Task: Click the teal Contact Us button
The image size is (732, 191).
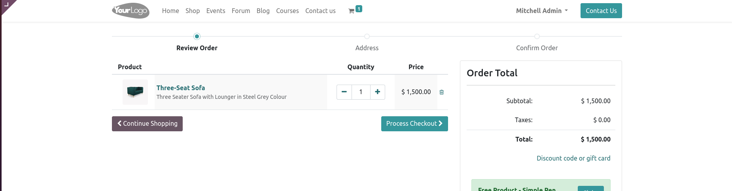Action: tap(601, 11)
